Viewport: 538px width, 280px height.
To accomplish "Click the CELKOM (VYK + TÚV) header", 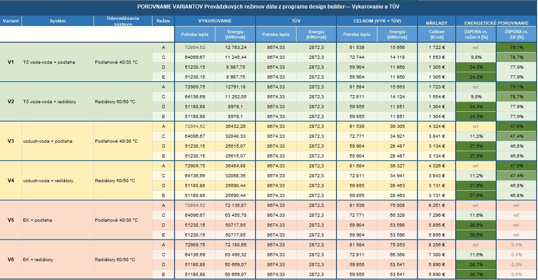I will pyautogui.click(x=377, y=21).
